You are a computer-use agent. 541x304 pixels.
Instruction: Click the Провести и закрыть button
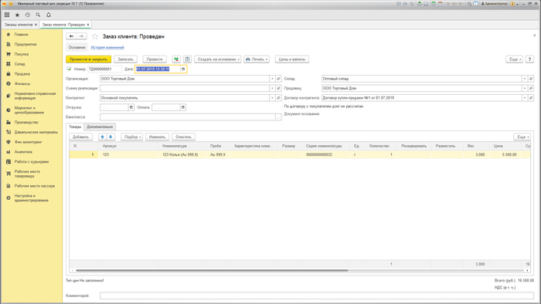(x=89, y=59)
